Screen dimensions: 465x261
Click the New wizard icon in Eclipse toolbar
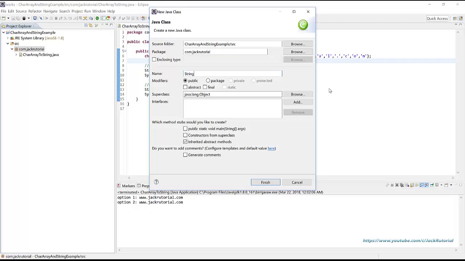pos(4,18)
